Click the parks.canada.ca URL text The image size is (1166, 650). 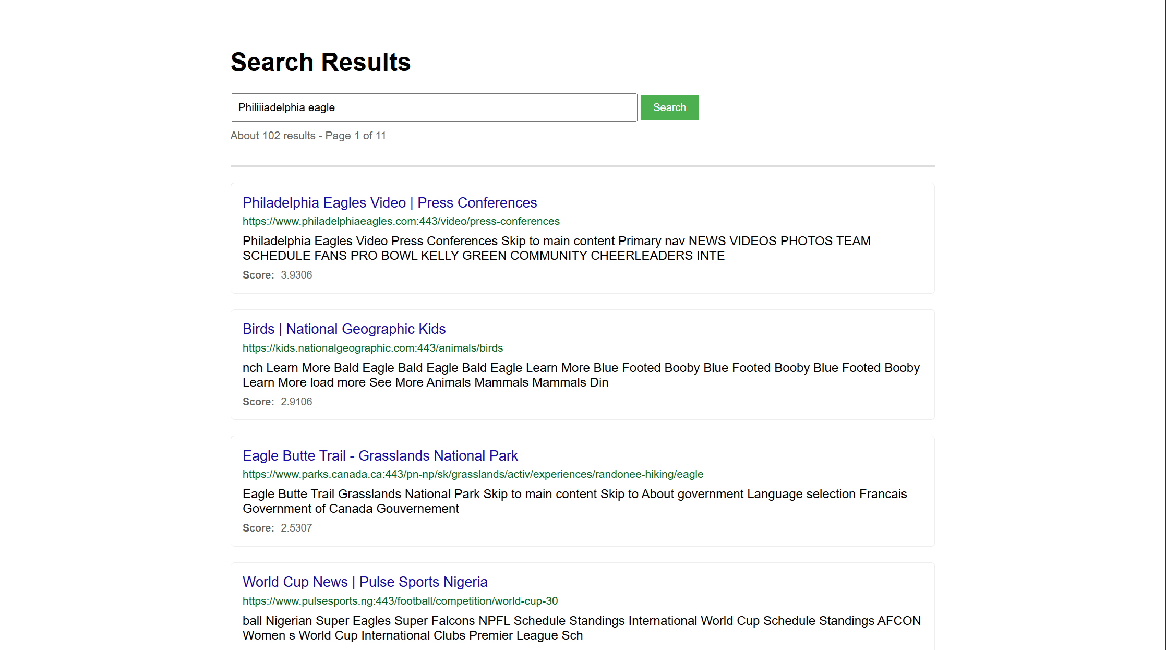473,474
